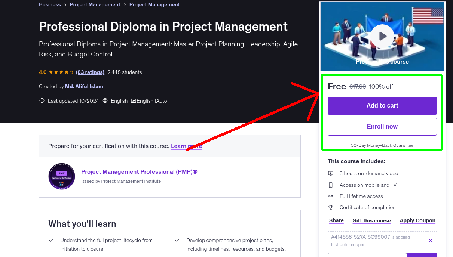453x257 pixels.
Task: Open the 83 ratings link
Action: (90, 72)
